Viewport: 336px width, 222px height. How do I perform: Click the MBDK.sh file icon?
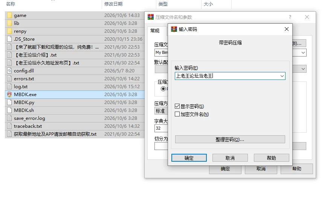coord(9,110)
